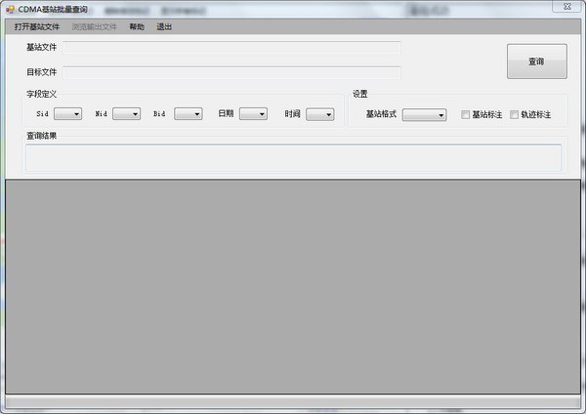Open the 基站格式 dropdown
This screenshot has height=414, width=586.
coord(424,114)
